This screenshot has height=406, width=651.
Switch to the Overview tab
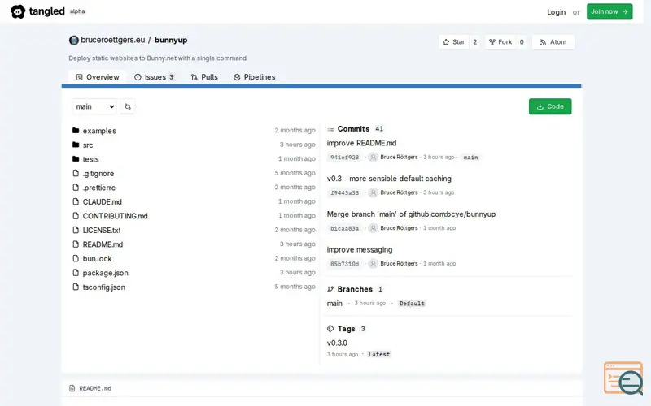tap(98, 77)
